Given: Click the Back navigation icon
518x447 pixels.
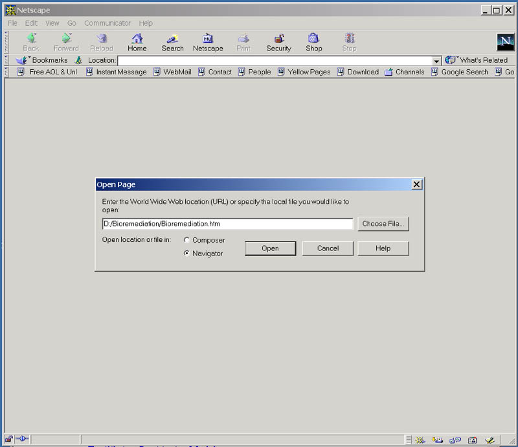Looking at the screenshot, I should 31,38.
